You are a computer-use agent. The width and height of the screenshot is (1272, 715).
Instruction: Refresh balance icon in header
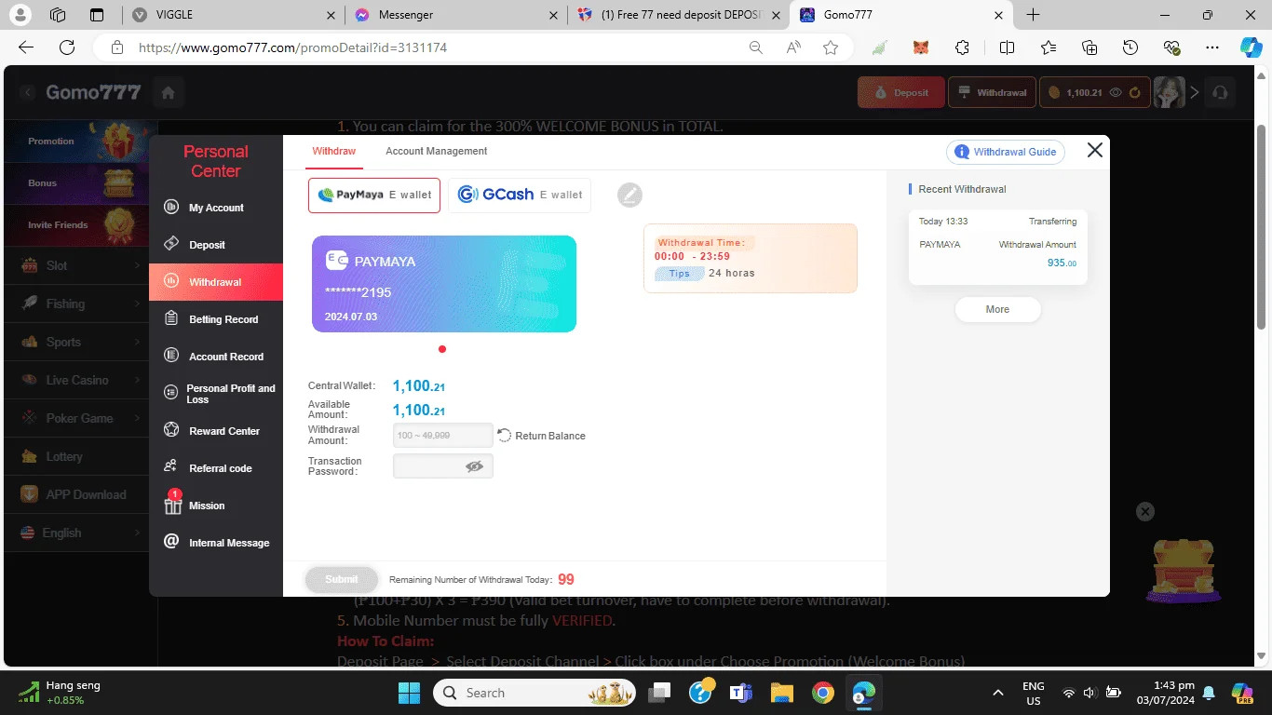tap(1135, 92)
